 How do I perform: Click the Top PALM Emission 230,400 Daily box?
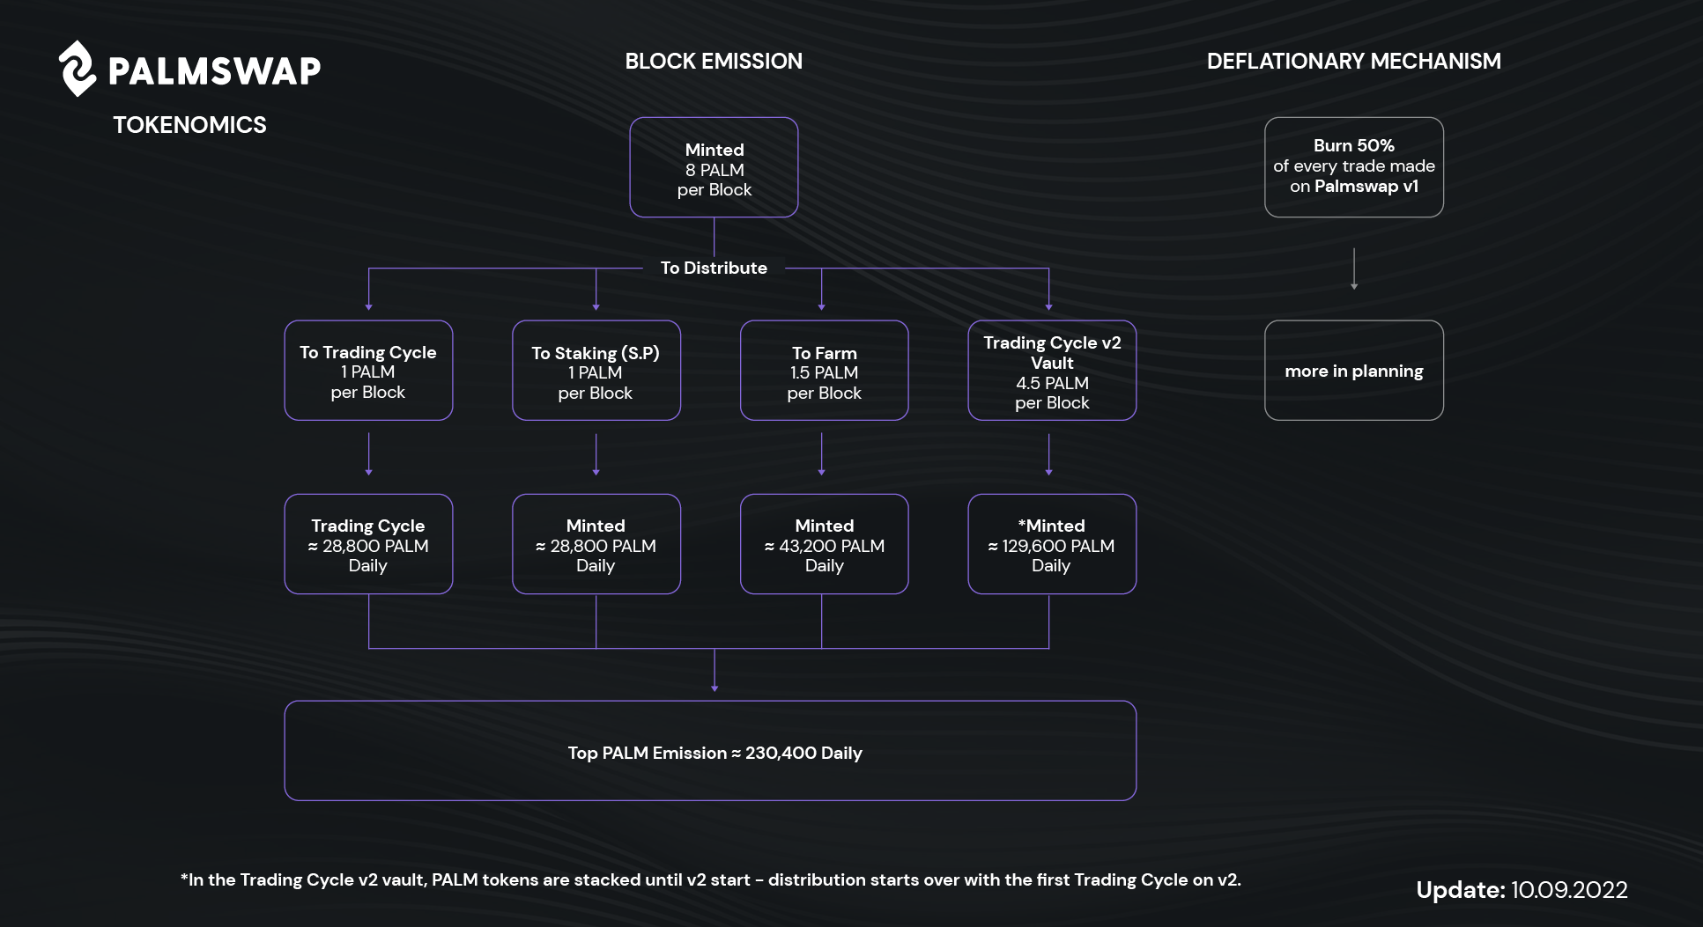pos(710,751)
